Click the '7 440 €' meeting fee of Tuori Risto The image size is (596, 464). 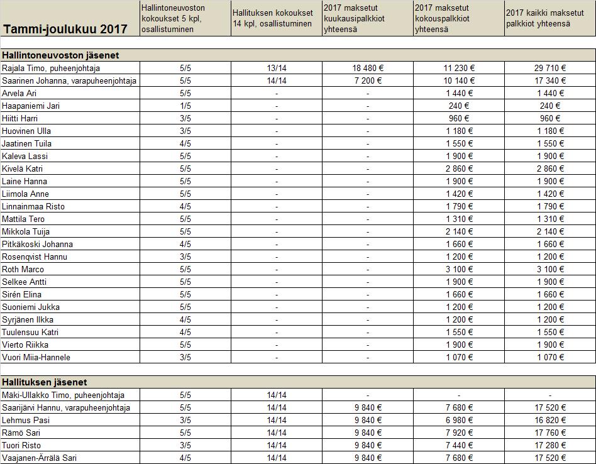pyautogui.click(x=459, y=445)
